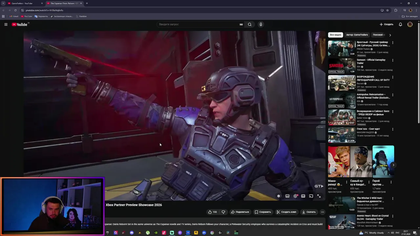The image size is (420, 236).
Task: Select the Похожие filter chip
Action: pos(378,35)
